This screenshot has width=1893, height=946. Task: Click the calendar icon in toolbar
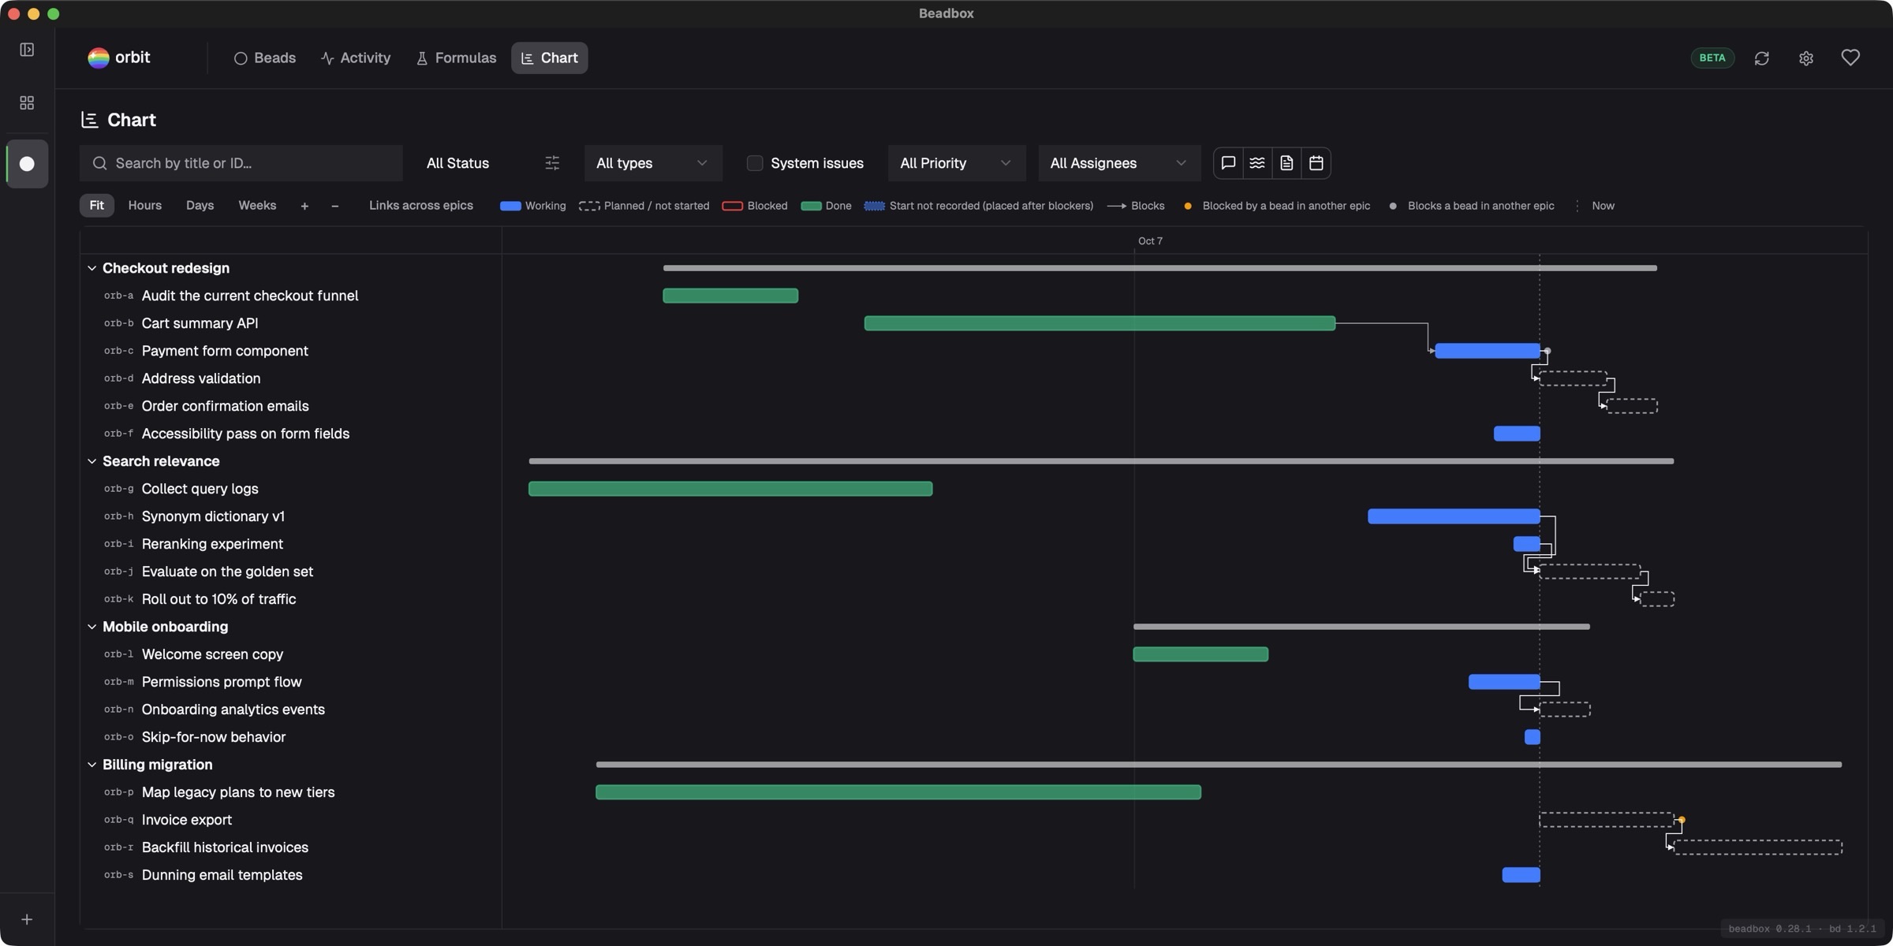[x=1316, y=163]
